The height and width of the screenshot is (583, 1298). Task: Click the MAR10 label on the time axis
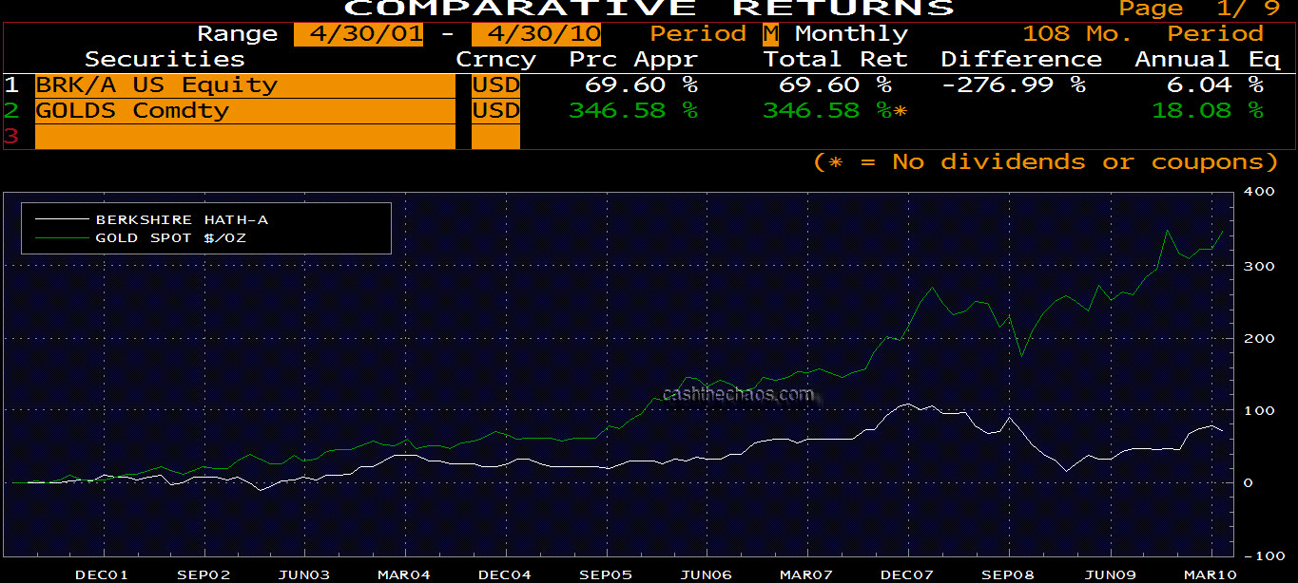(x=1210, y=574)
